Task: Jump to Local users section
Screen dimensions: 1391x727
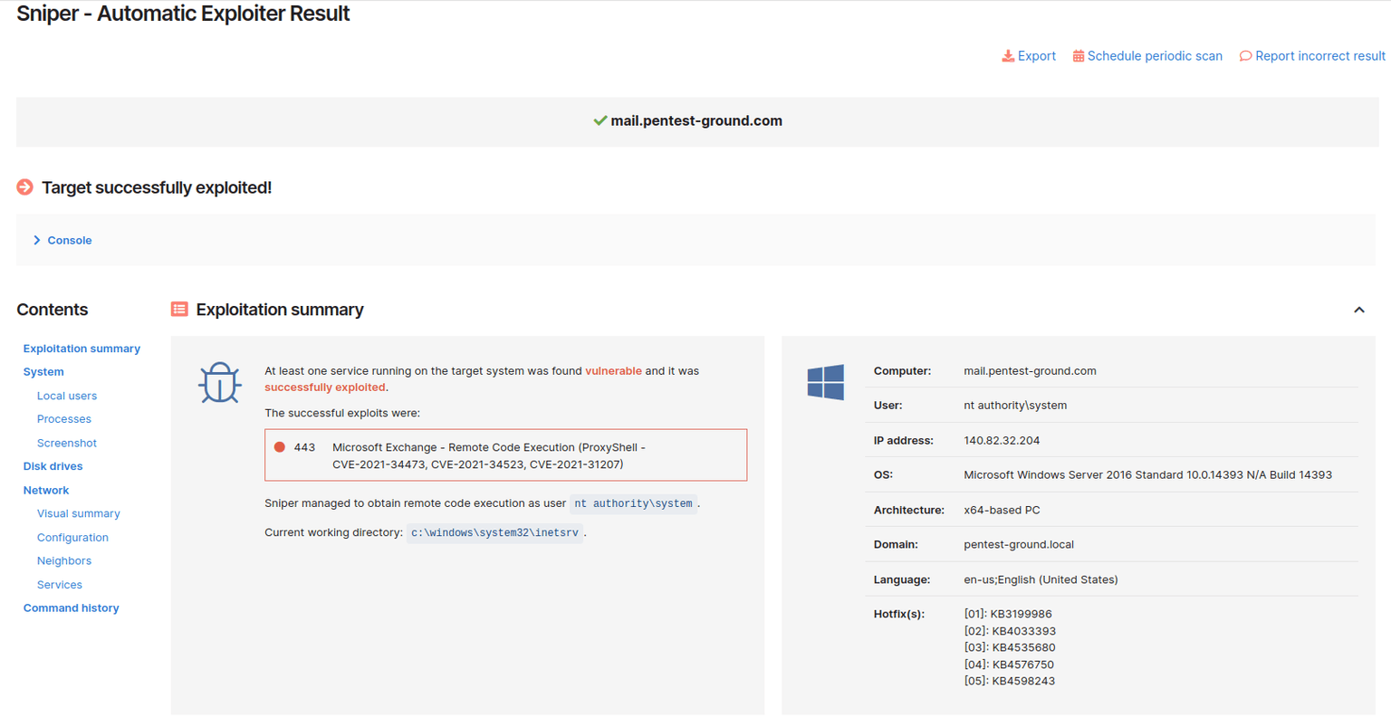Action: click(67, 396)
